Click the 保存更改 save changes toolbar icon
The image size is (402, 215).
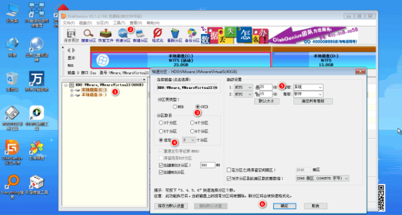click(x=71, y=36)
